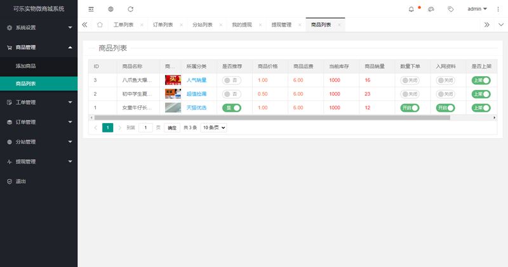Expand the 工单管理 sidebar menu
The width and height of the screenshot is (508, 267).
tap(39, 102)
